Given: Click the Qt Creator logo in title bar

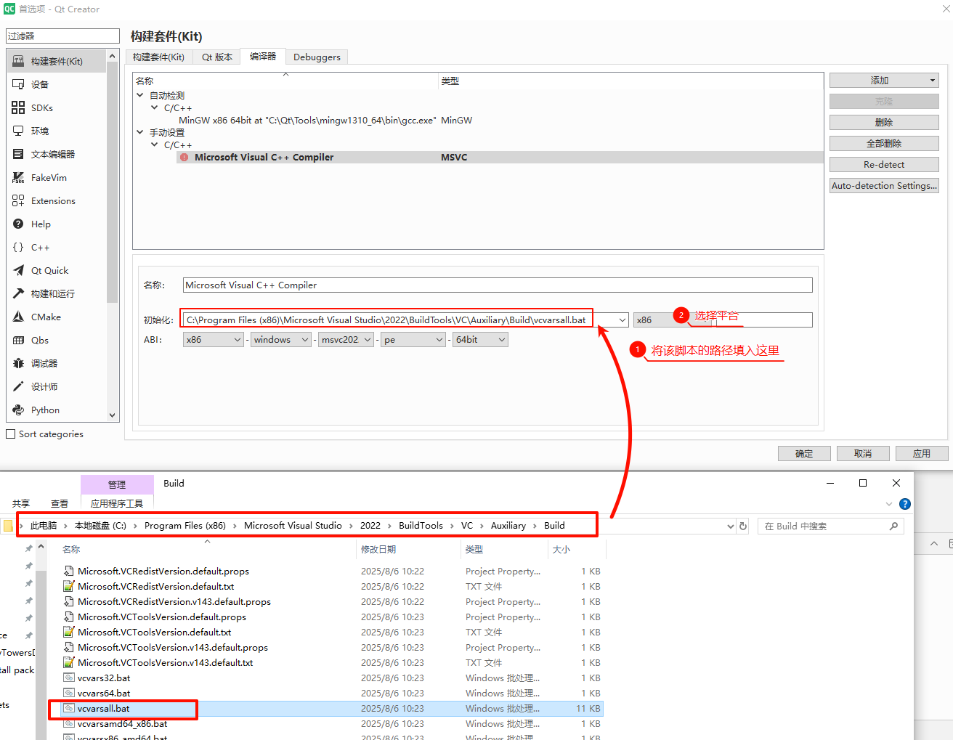Looking at the screenshot, I should click(x=9, y=9).
